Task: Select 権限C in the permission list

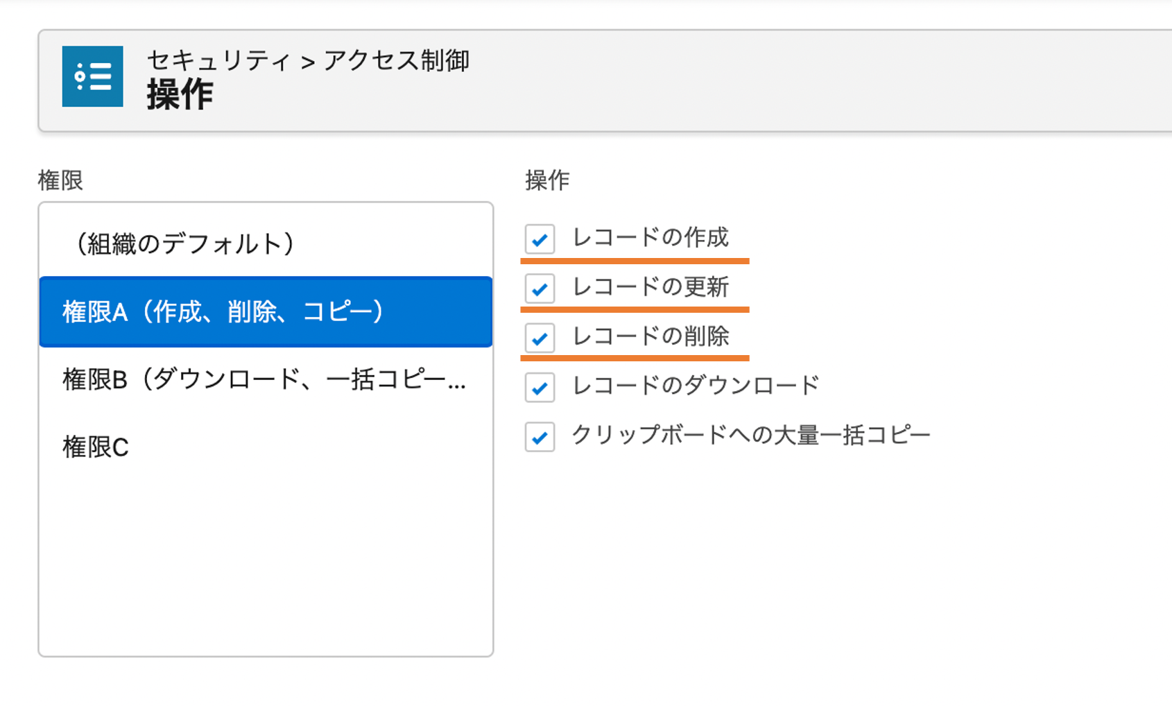Action: pyautogui.click(x=266, y=447)
